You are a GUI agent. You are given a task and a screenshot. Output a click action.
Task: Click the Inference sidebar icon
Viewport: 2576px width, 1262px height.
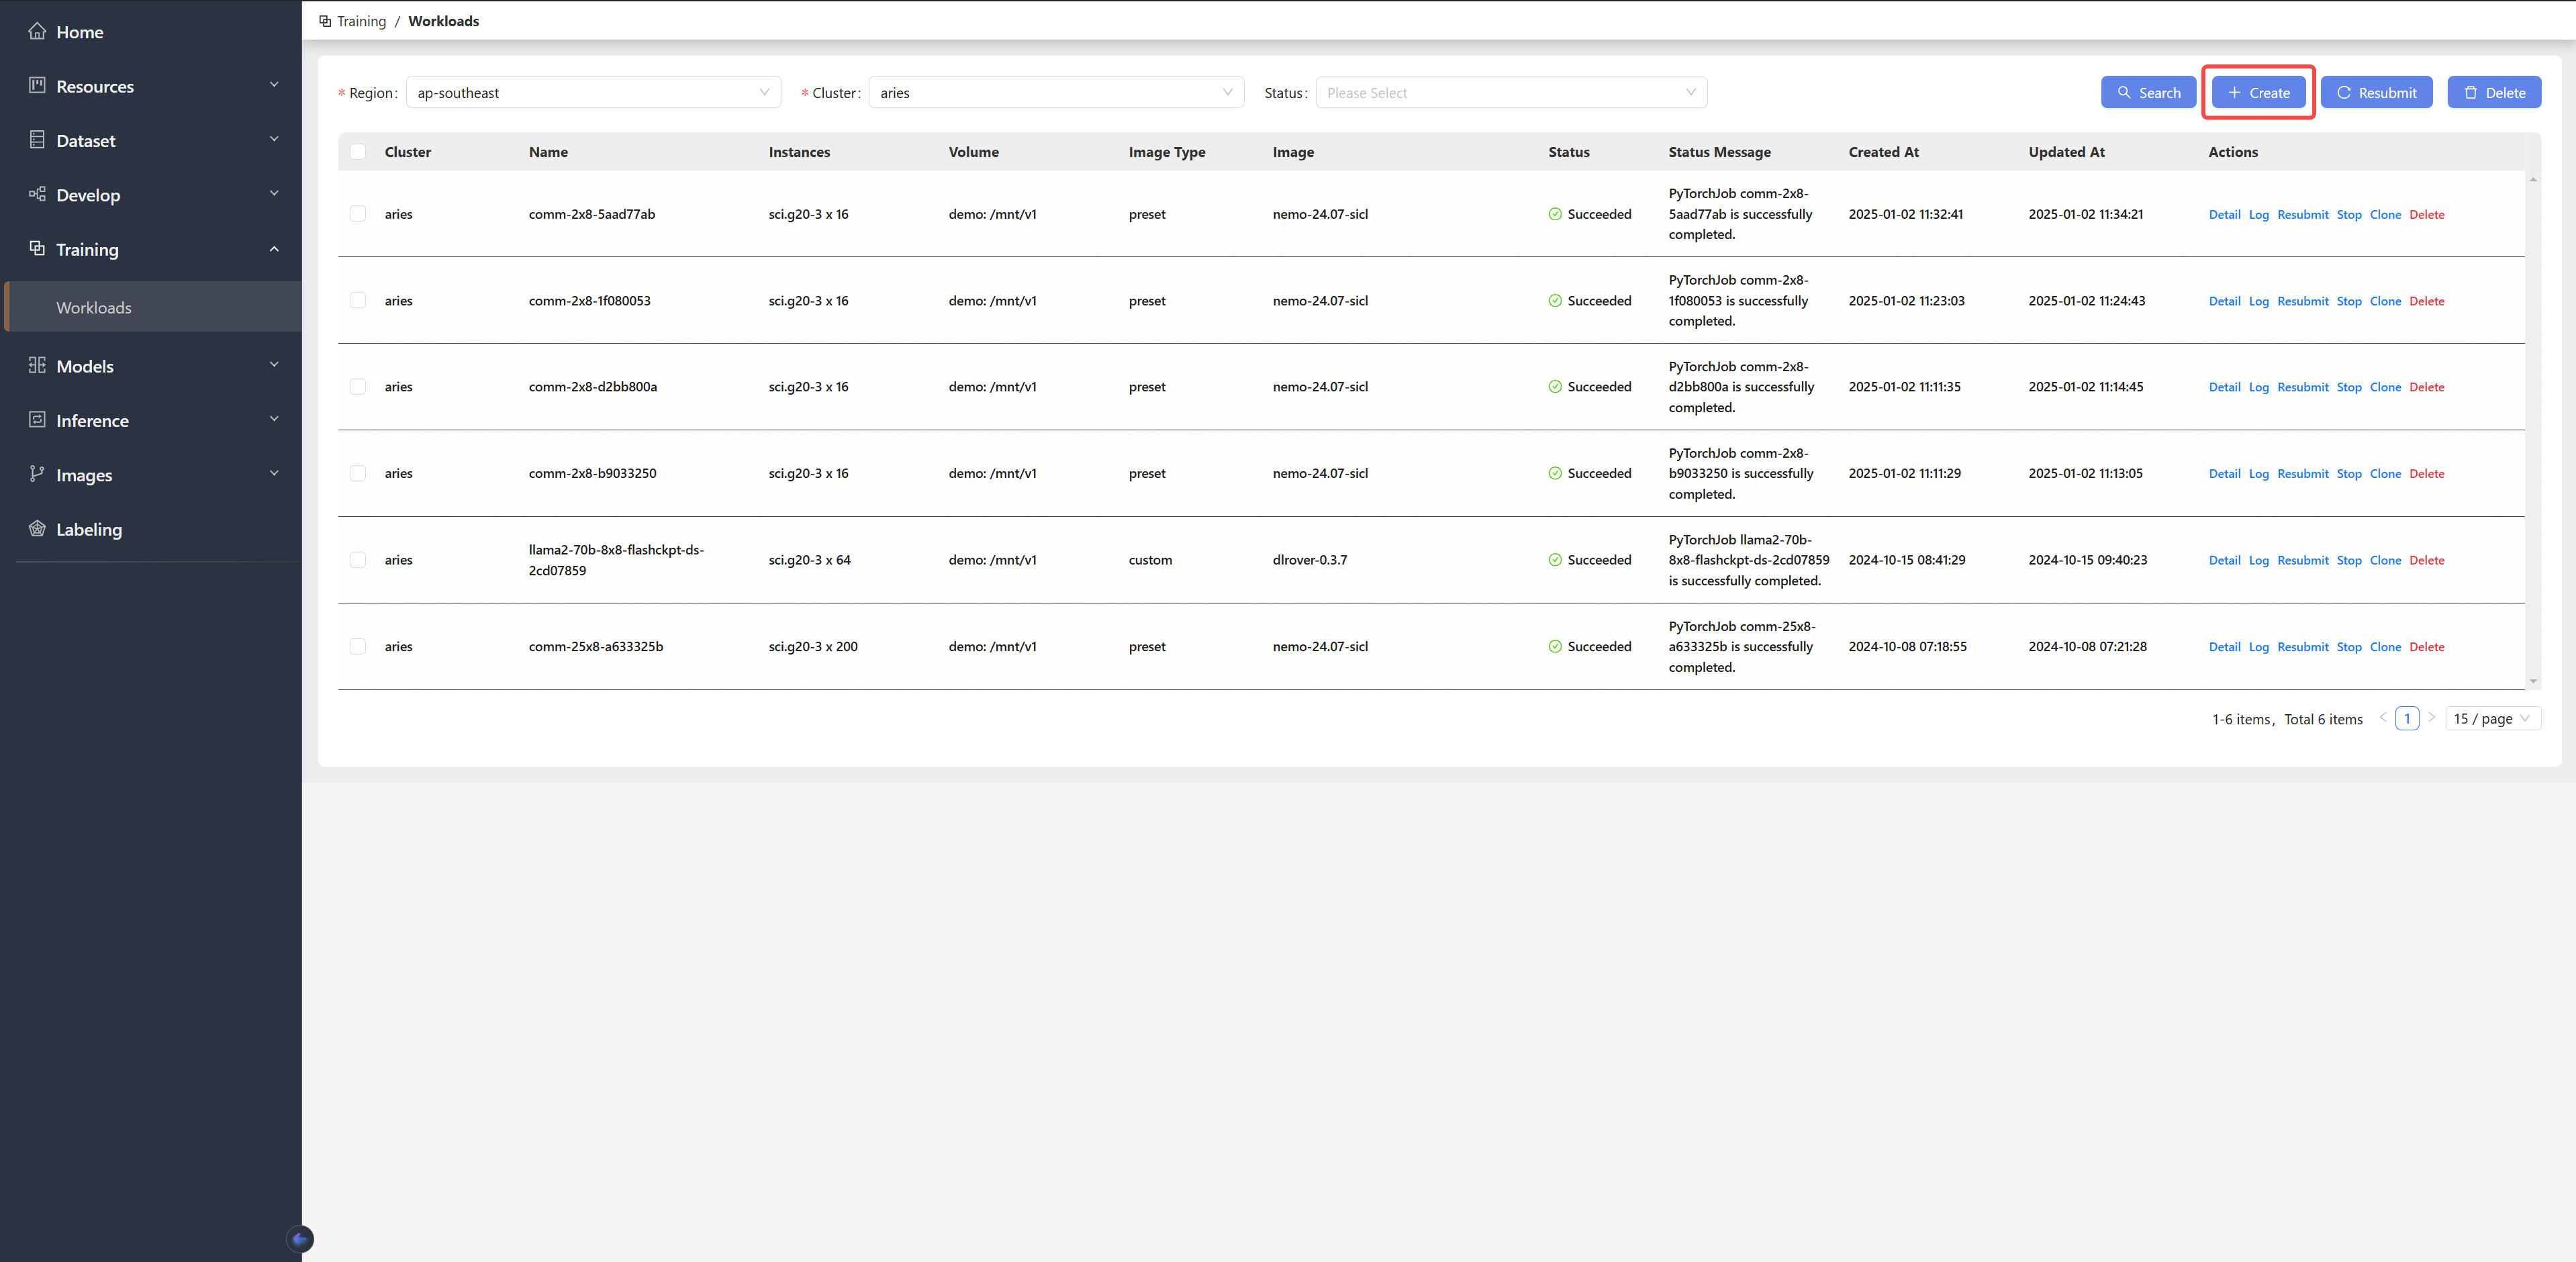[x=37, y=419]
